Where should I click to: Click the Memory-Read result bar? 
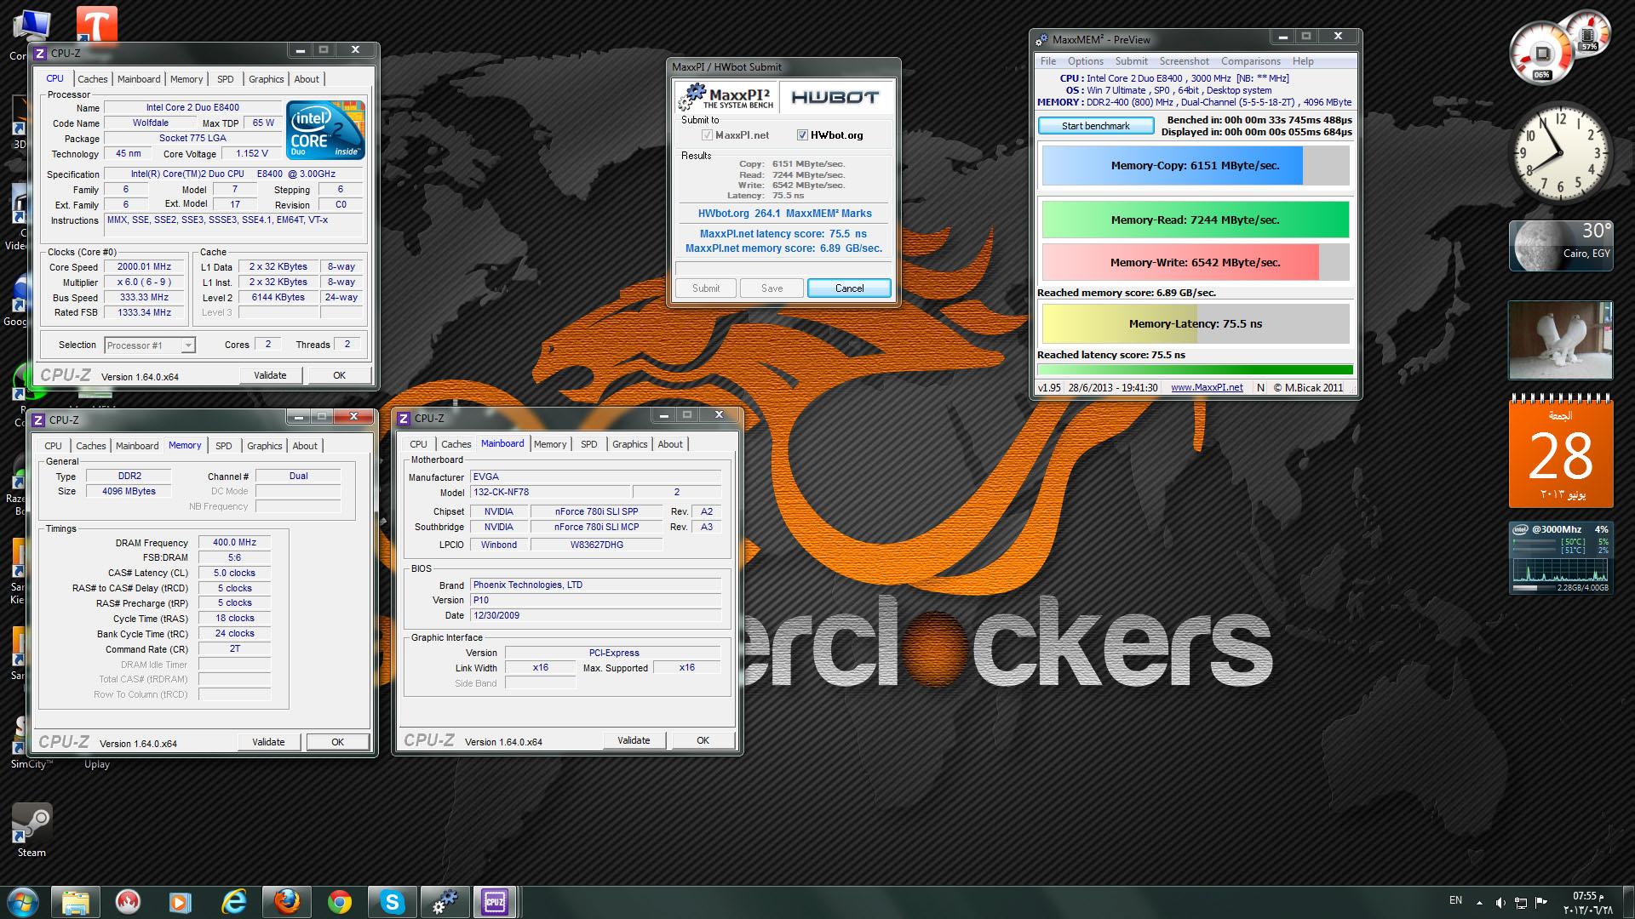(x=1196, y=220)
